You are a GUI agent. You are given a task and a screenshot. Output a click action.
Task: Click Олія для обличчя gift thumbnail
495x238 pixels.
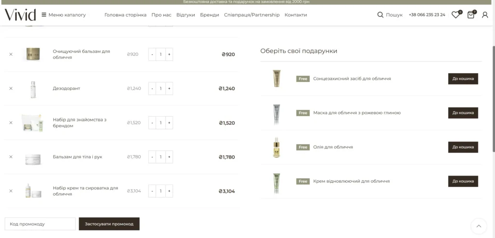277,147
